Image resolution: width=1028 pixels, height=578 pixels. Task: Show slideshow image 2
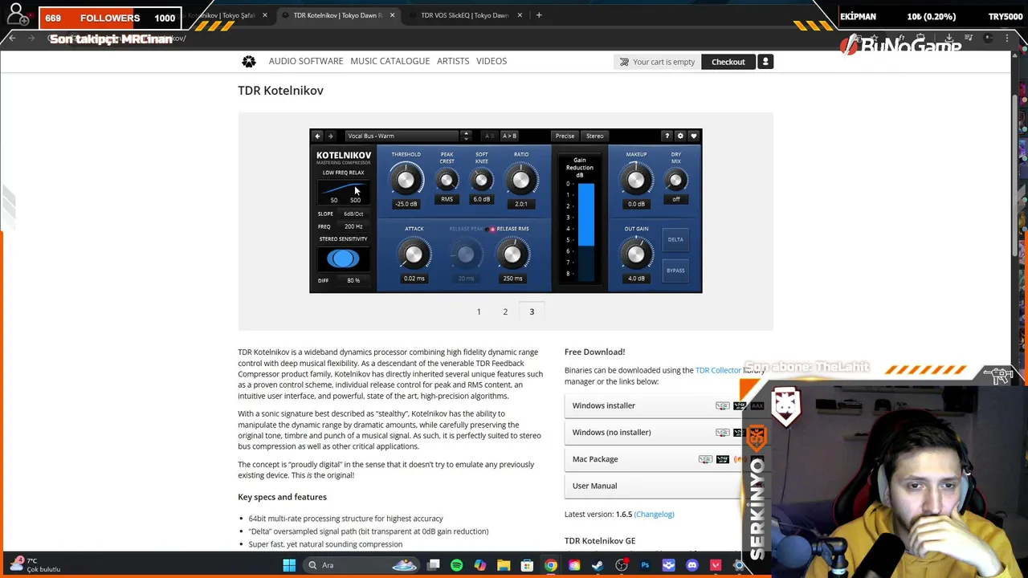click(505, 311)
